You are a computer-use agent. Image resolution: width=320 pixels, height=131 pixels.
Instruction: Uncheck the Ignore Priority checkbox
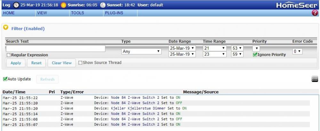coord(255,55)
